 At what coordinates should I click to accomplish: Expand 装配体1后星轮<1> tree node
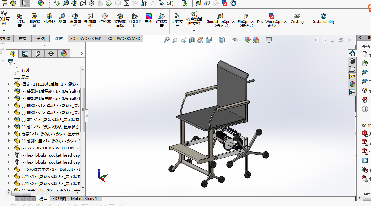point(9,91)
